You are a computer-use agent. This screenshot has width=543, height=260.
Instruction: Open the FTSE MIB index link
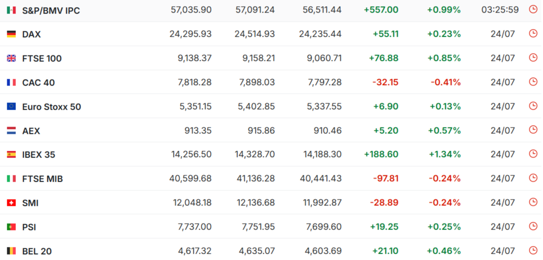pyautogui.click(x=43, y=179)
